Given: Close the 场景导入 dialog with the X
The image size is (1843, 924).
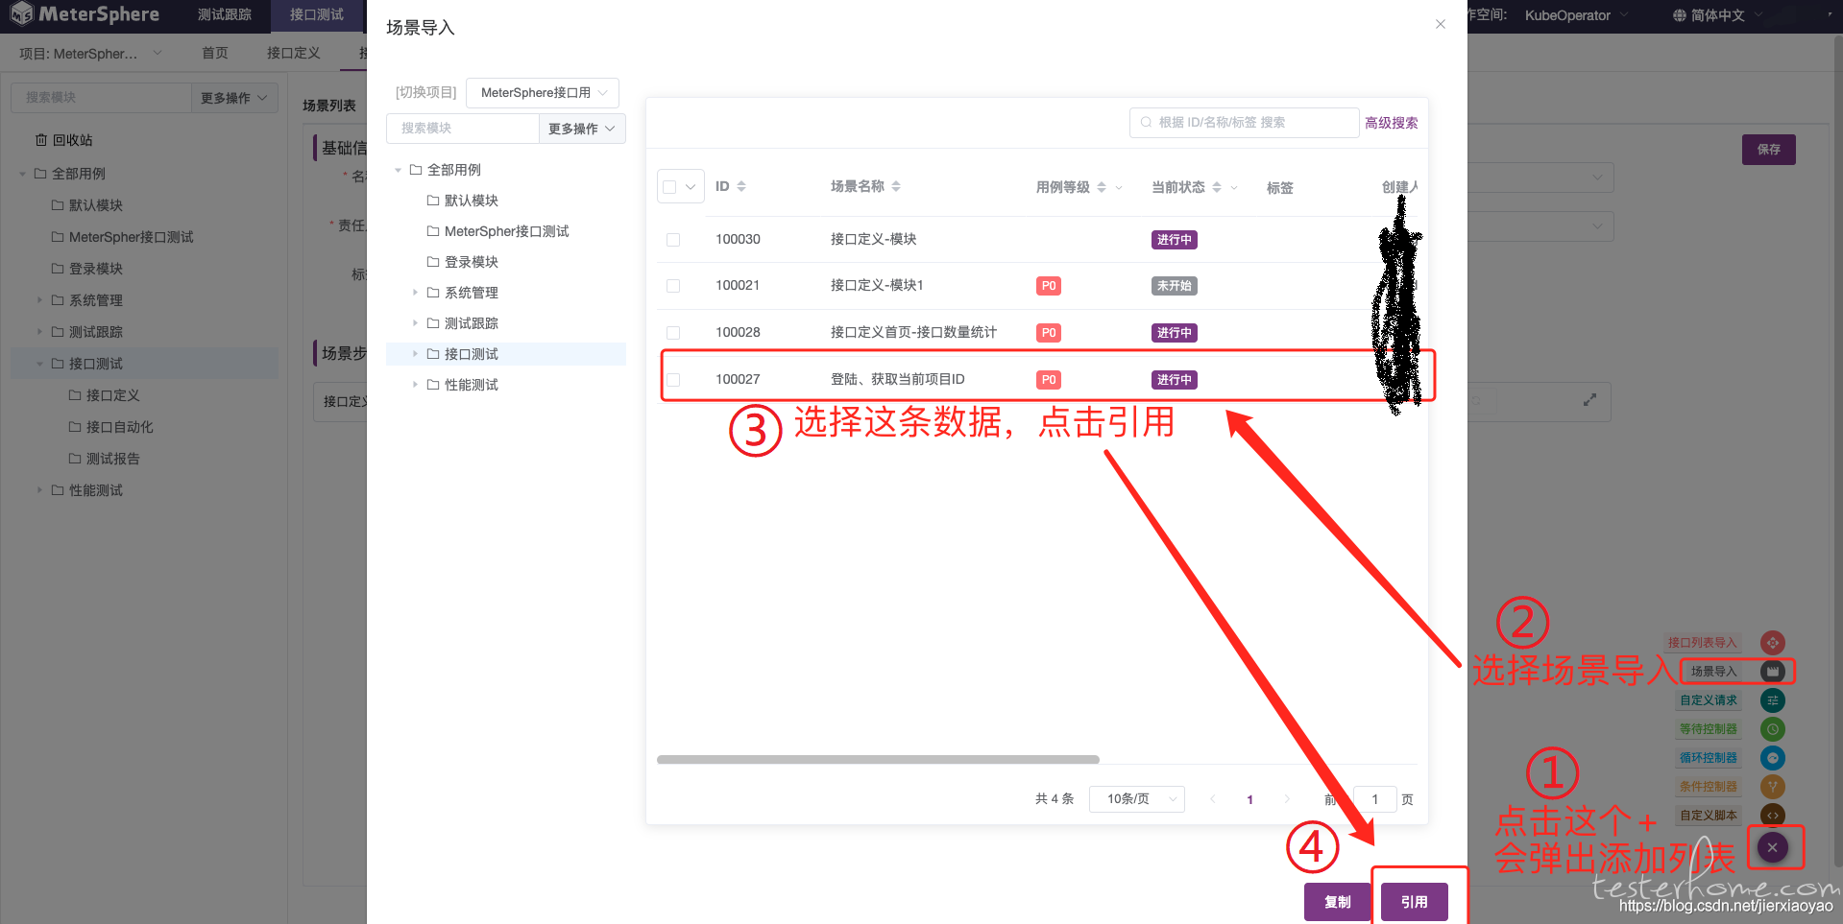Looking at the screenshot, I should pyautogui.click(x=1440, y=24).
